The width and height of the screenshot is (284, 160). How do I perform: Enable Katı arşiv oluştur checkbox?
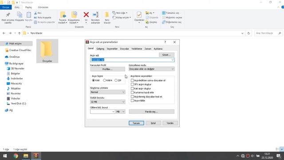[132, 88]
